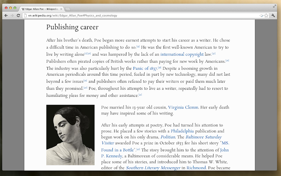Click the Publishing career heading
The width and height of the screenshot is (281, 176).
(x=72, y=27)
